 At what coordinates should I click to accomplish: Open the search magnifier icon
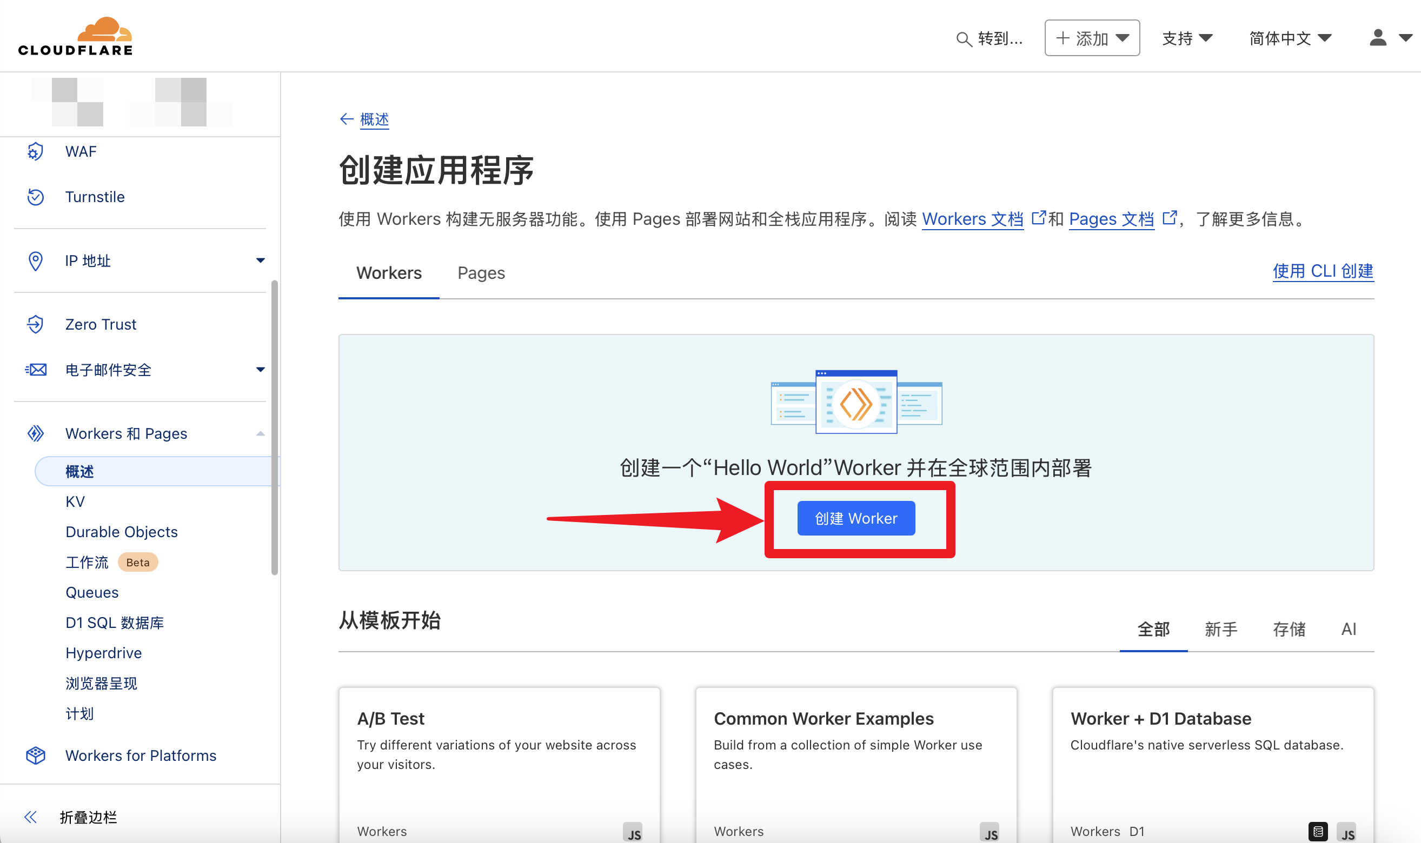point(964,39)
